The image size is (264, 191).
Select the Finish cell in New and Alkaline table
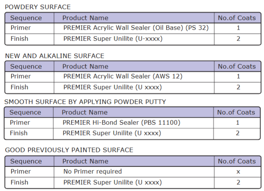coord(19,87)
